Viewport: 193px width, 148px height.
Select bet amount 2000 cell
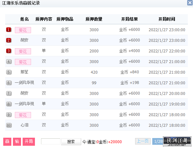pos(94,51)
